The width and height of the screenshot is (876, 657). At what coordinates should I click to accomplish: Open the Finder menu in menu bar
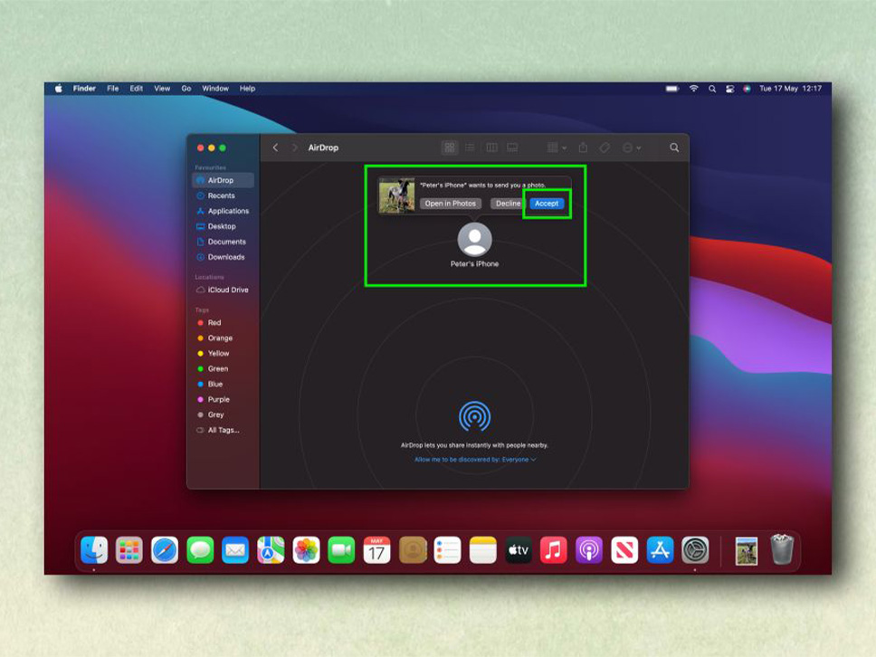click(x=84, y=89)
